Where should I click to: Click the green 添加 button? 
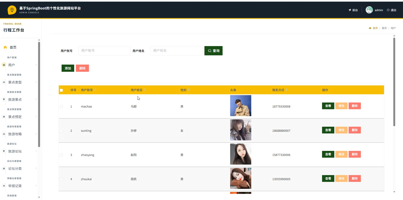pos(68,68)
